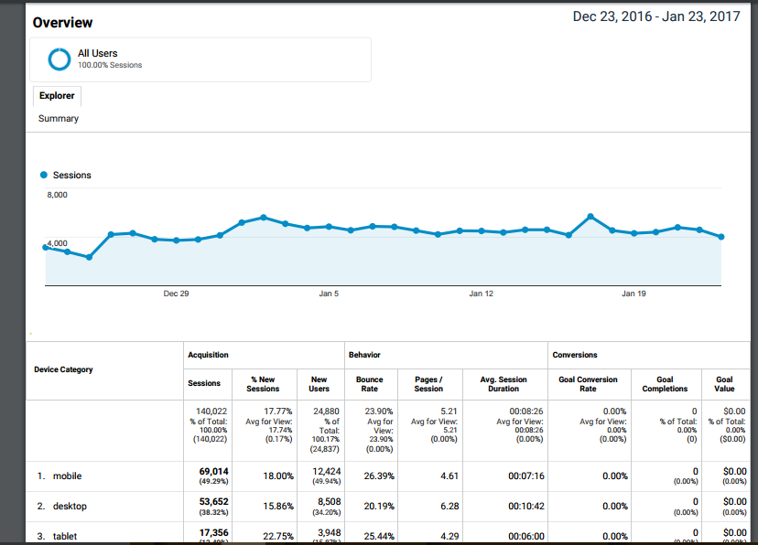Open the Summary view link
The width and height of the screenshot is (758, 545).
[59, 119]
